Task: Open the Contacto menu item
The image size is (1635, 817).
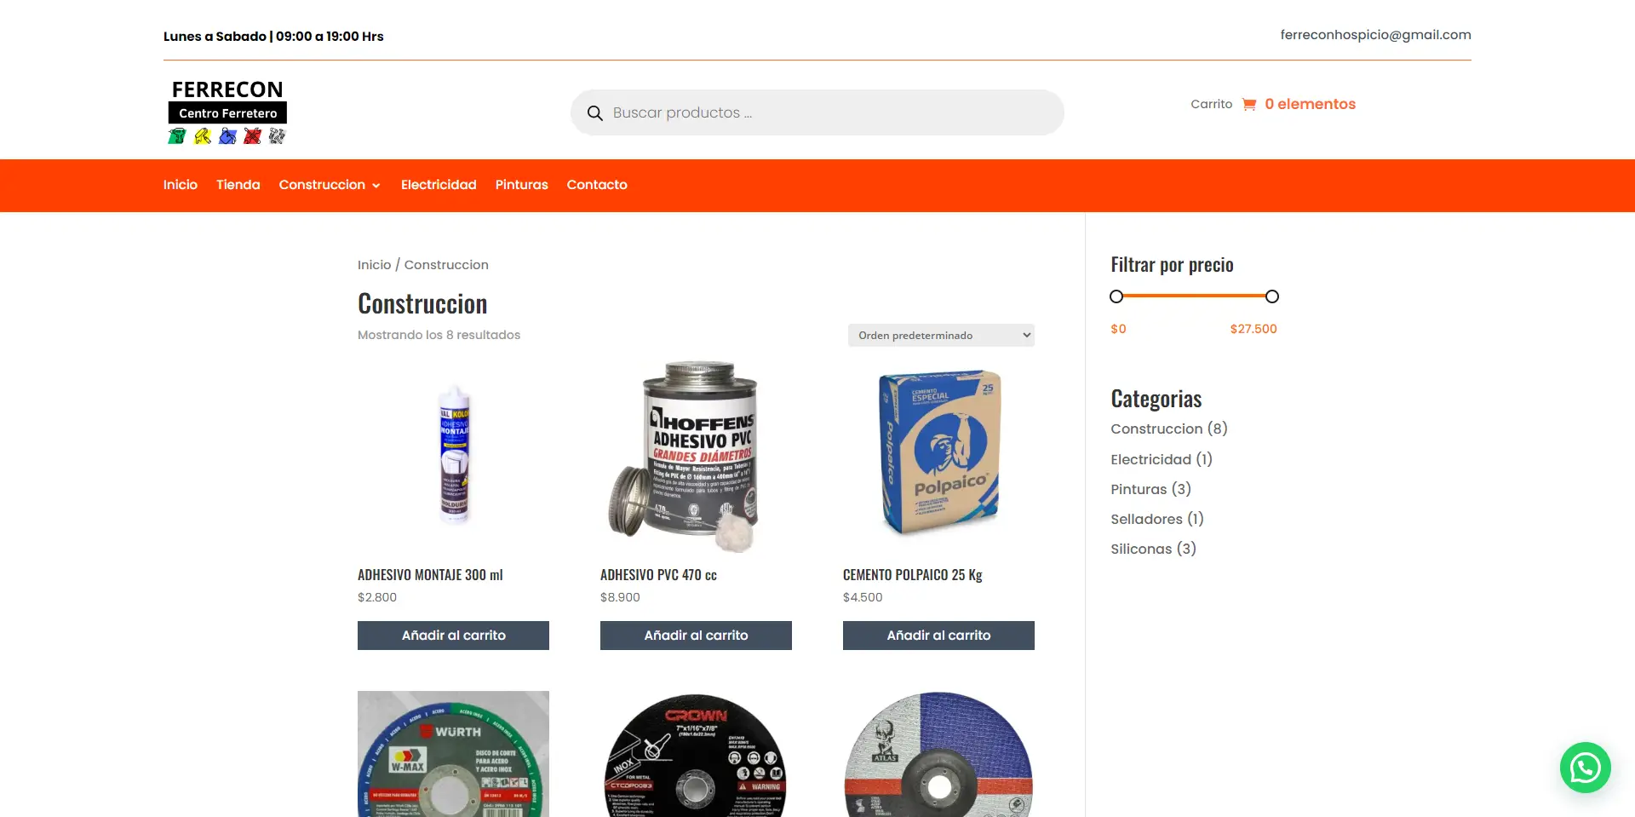Action: (x=597, y=185)
